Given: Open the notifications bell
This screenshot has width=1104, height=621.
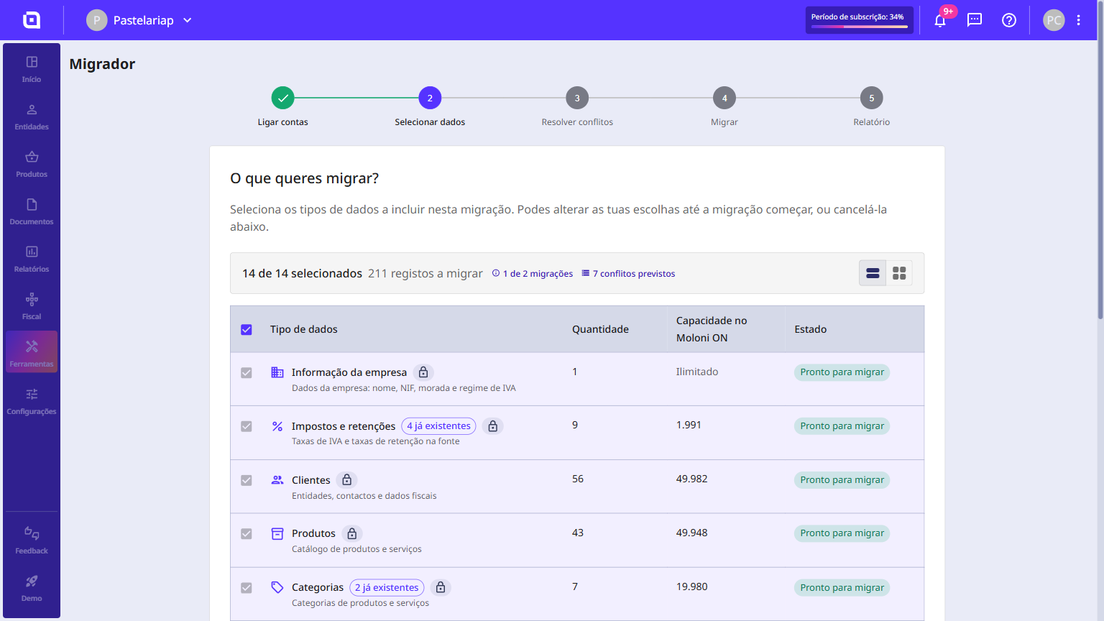Looking at the screenshot, I should point(940,20).
